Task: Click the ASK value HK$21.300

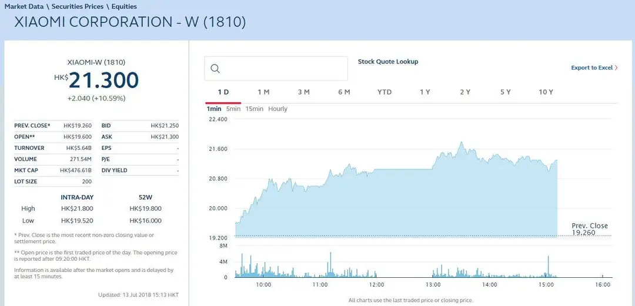Action: (165, 137)
